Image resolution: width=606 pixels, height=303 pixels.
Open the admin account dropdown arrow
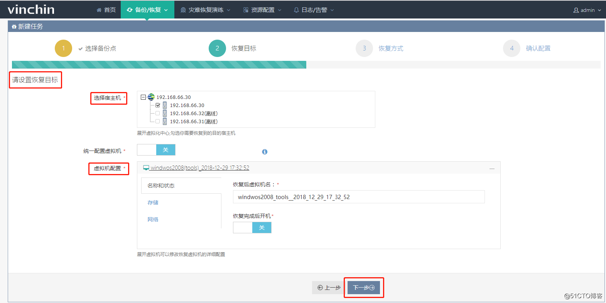[x=599, y=10]
